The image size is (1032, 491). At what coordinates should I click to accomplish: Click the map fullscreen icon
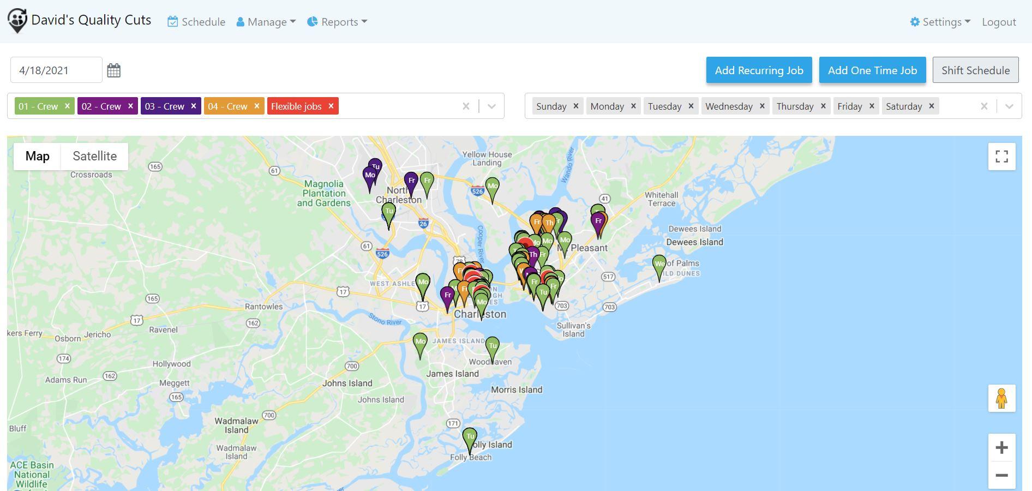click(1002, 156)
